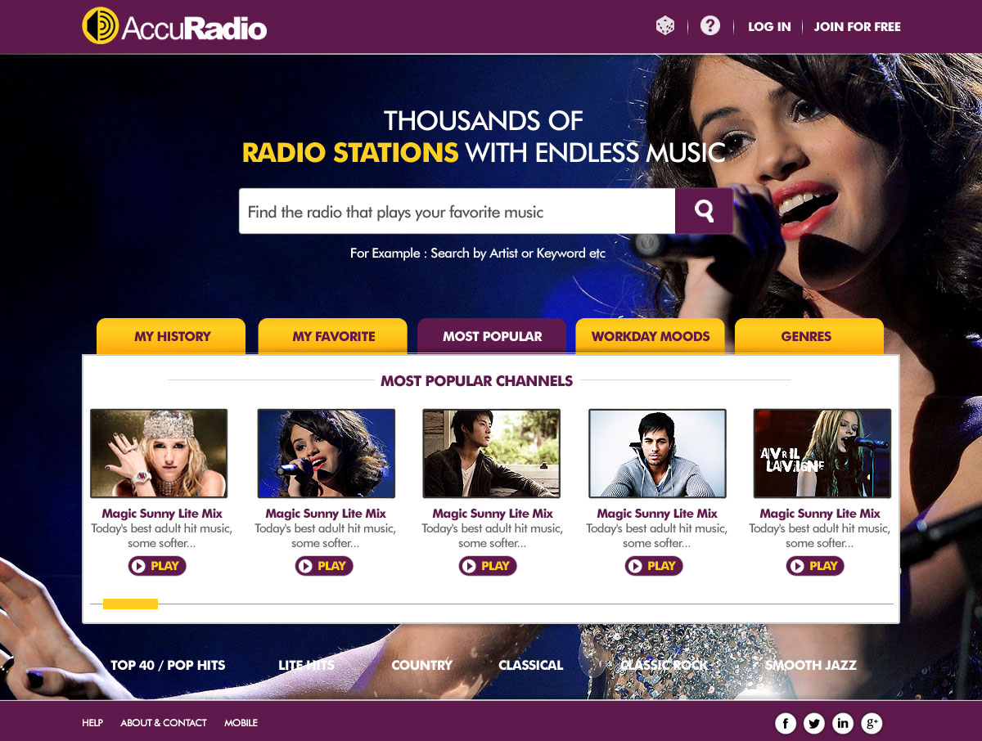This screenshot has width=982, height=741.
Task: Click the yellow carousel scrollbar handle
Action: point(130,604)
